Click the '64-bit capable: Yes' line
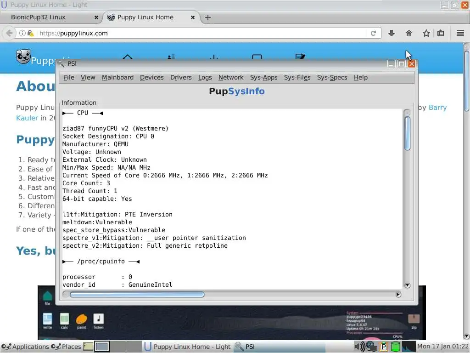This screenshot has width=470, height=353. [97, 199]
